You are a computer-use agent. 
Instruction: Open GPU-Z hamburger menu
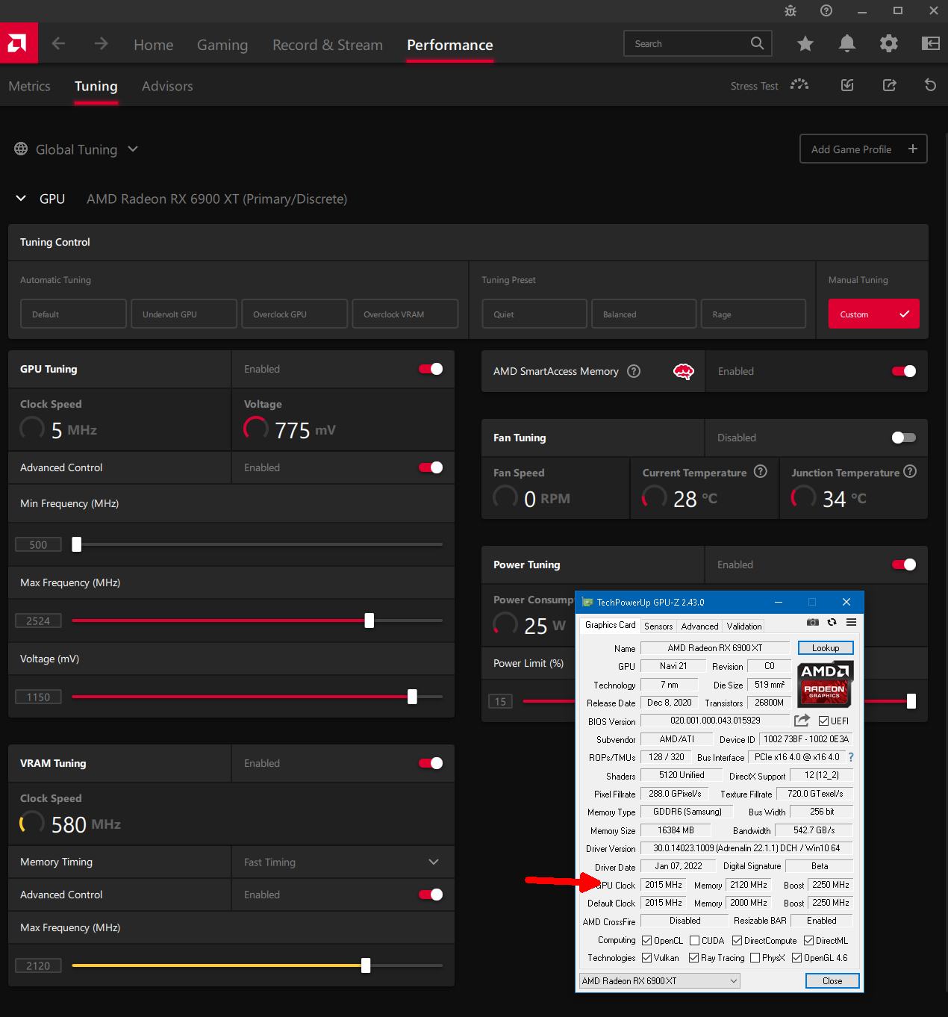pyautogui.click(x=851, y=622)
